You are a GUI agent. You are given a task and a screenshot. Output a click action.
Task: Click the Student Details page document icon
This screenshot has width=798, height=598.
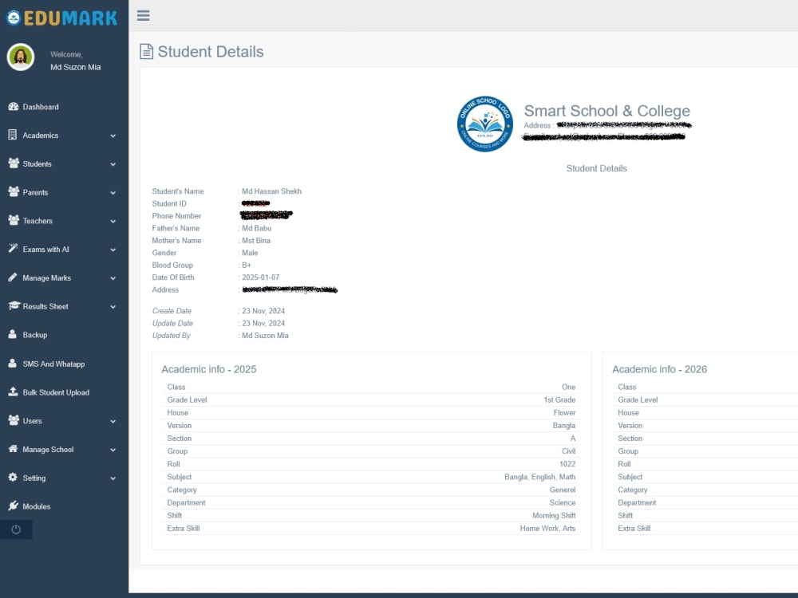click(147, 51)
